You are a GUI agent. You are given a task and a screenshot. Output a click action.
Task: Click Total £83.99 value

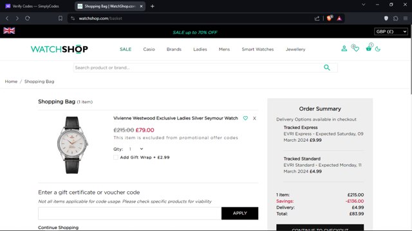coord(356,214)
